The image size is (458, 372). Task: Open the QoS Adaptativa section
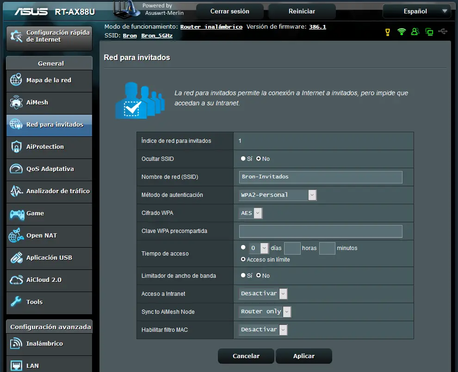click(x=49, y=169)
